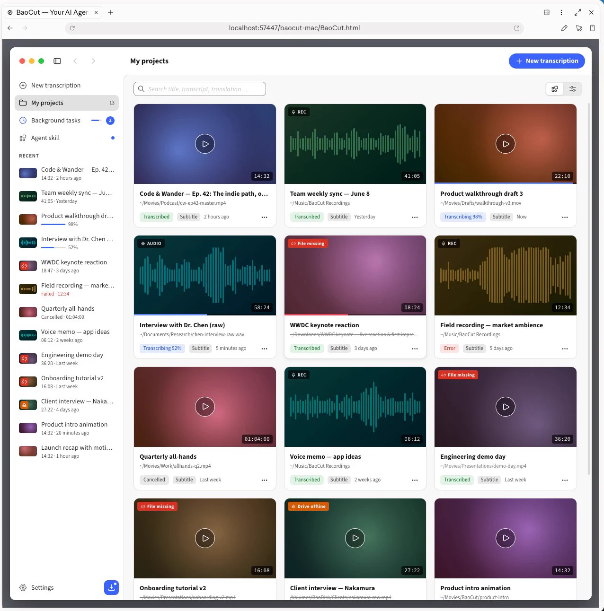Screen dimensions: 604x611
Task: Click Drive offline badge on Client interview
Action: point(309,506)
